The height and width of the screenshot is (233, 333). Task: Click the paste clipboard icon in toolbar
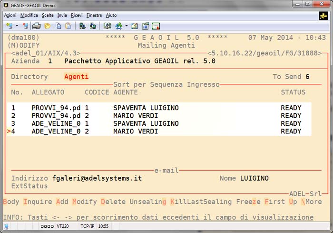point(68,26)
